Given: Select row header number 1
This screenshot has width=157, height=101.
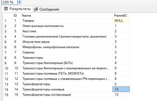Looking at the screenshot, I should pos(8,21).
